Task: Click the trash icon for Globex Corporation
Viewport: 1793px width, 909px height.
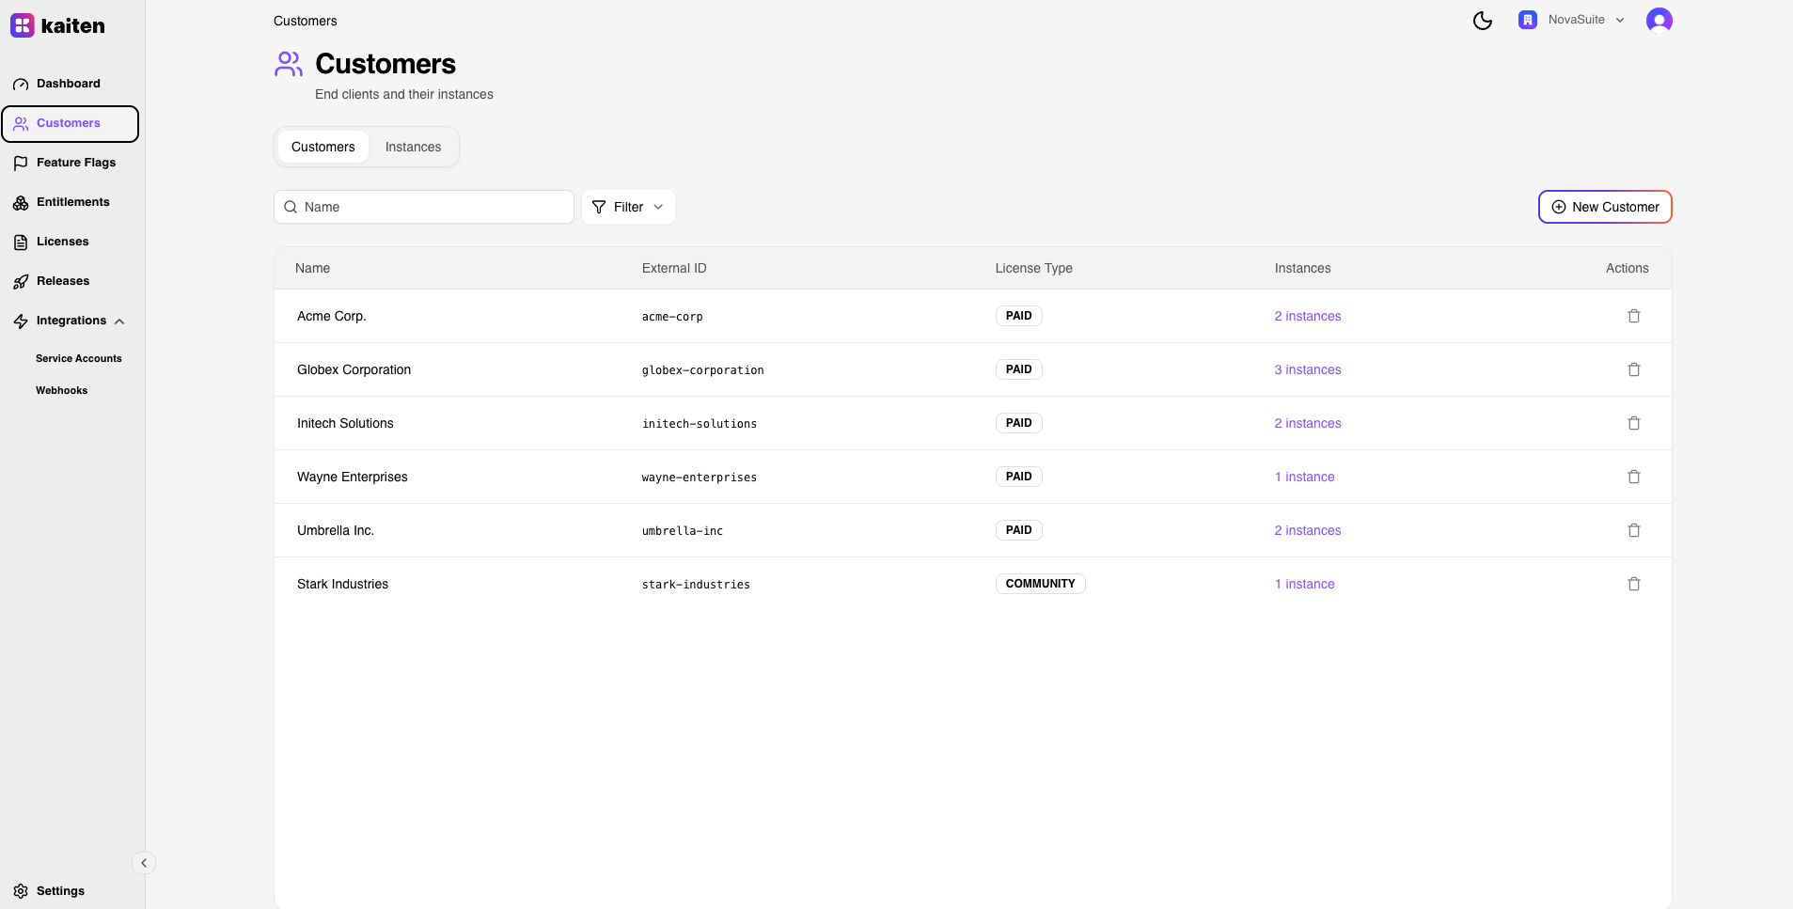Action: point(1633,369)
